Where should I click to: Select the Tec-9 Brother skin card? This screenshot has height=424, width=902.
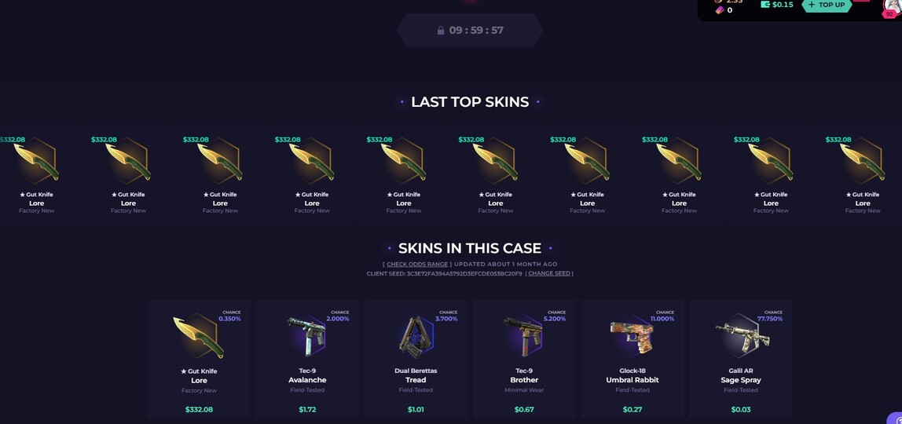coord(524,359)
